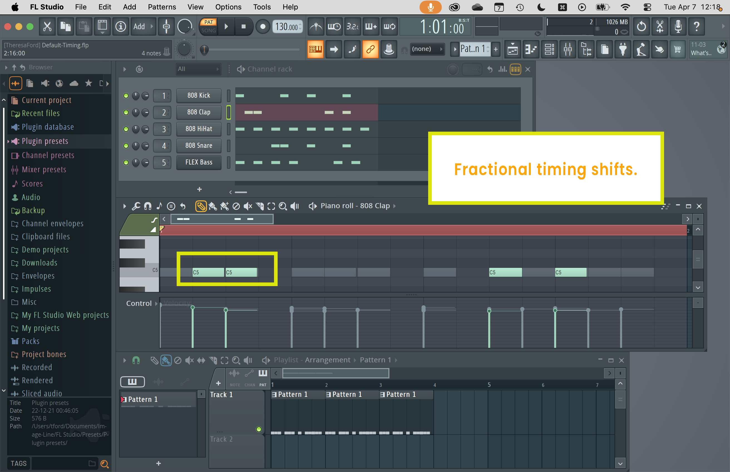This screenshot has width=730, height=472.
Task: Open the Mixer view icon
Action: [x=568, y=49]
